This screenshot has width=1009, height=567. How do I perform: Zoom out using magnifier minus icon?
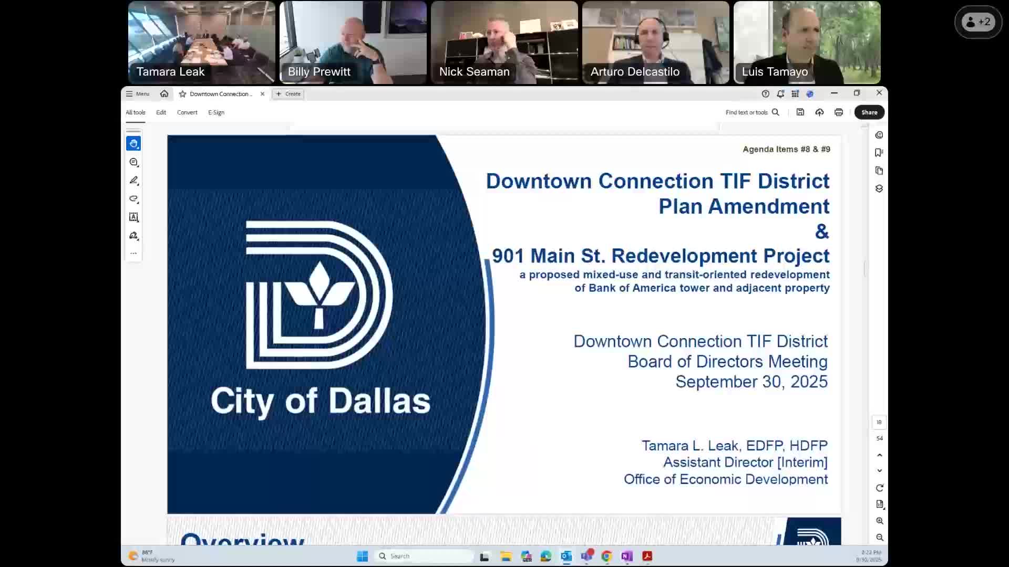click(x=879, y=538)
